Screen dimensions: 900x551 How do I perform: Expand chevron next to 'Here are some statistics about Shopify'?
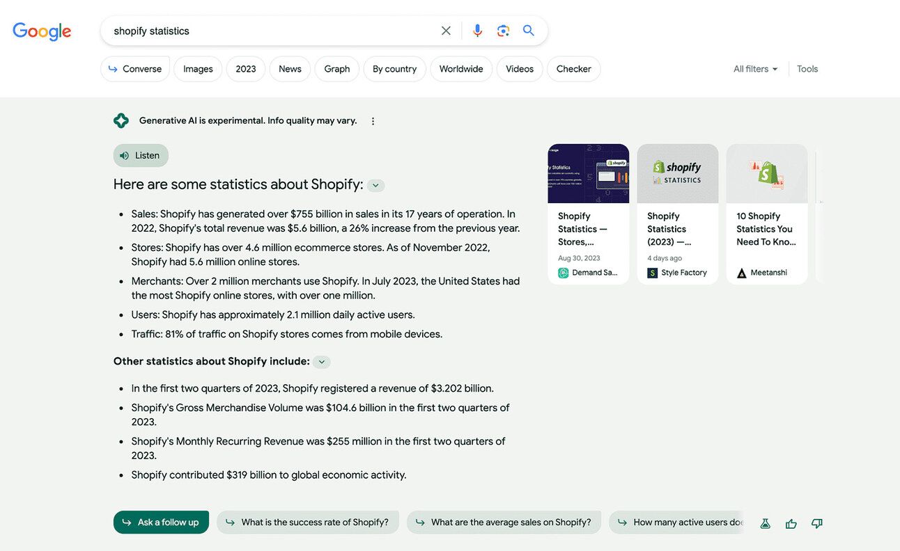coord(376,185)
